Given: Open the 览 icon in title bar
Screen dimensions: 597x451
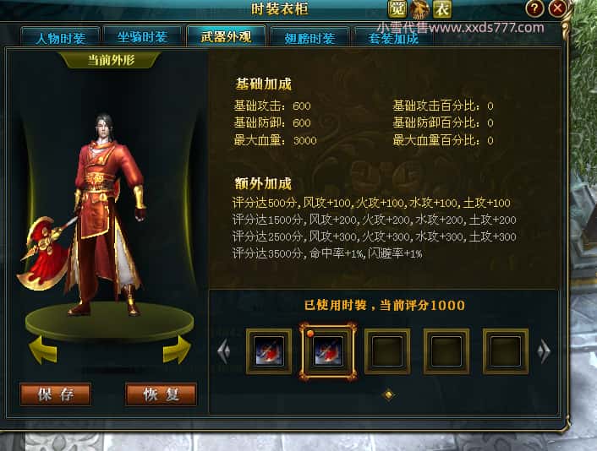Looking at the screenshot, I should point(397,8).
